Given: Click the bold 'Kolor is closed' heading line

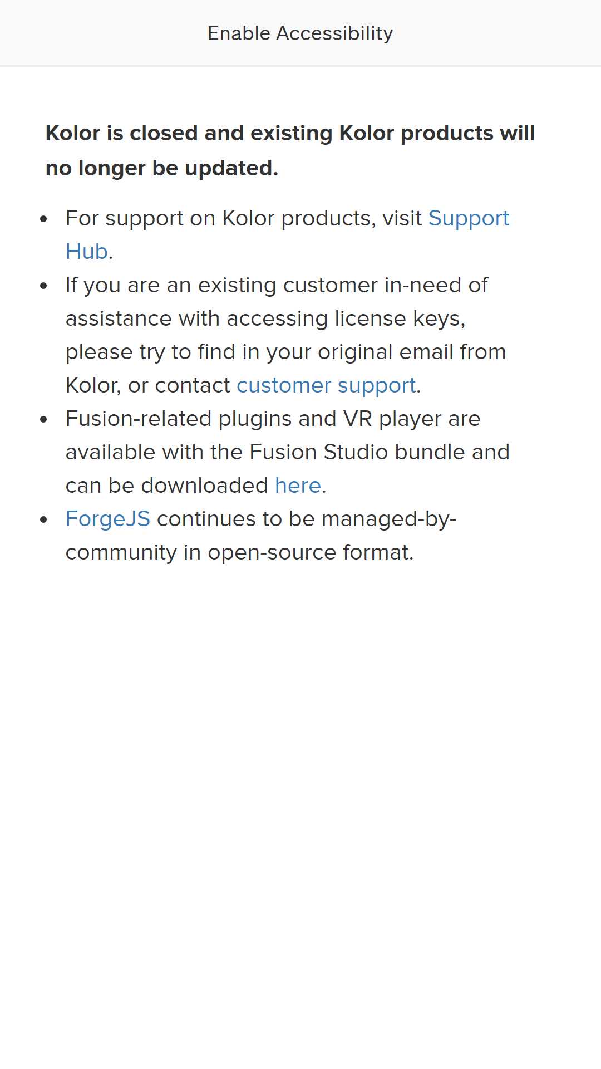Looking at the screenshot, I should pos(290,134).
